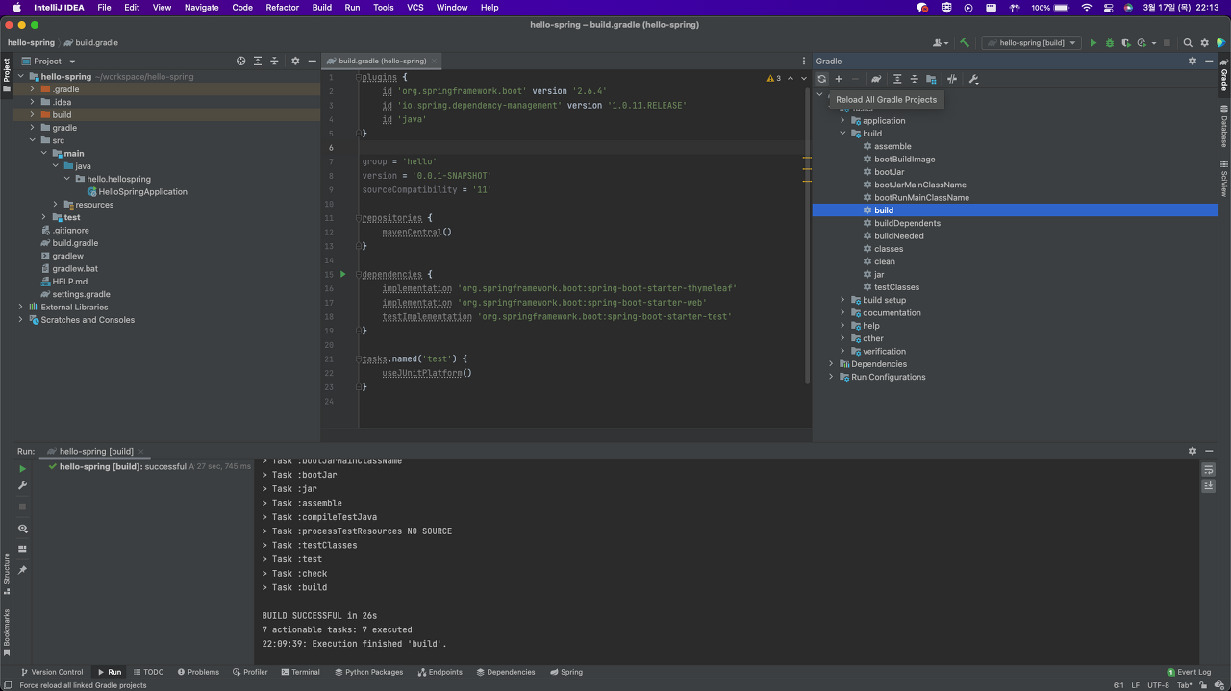Expand the .idea folder

point(32,102)
